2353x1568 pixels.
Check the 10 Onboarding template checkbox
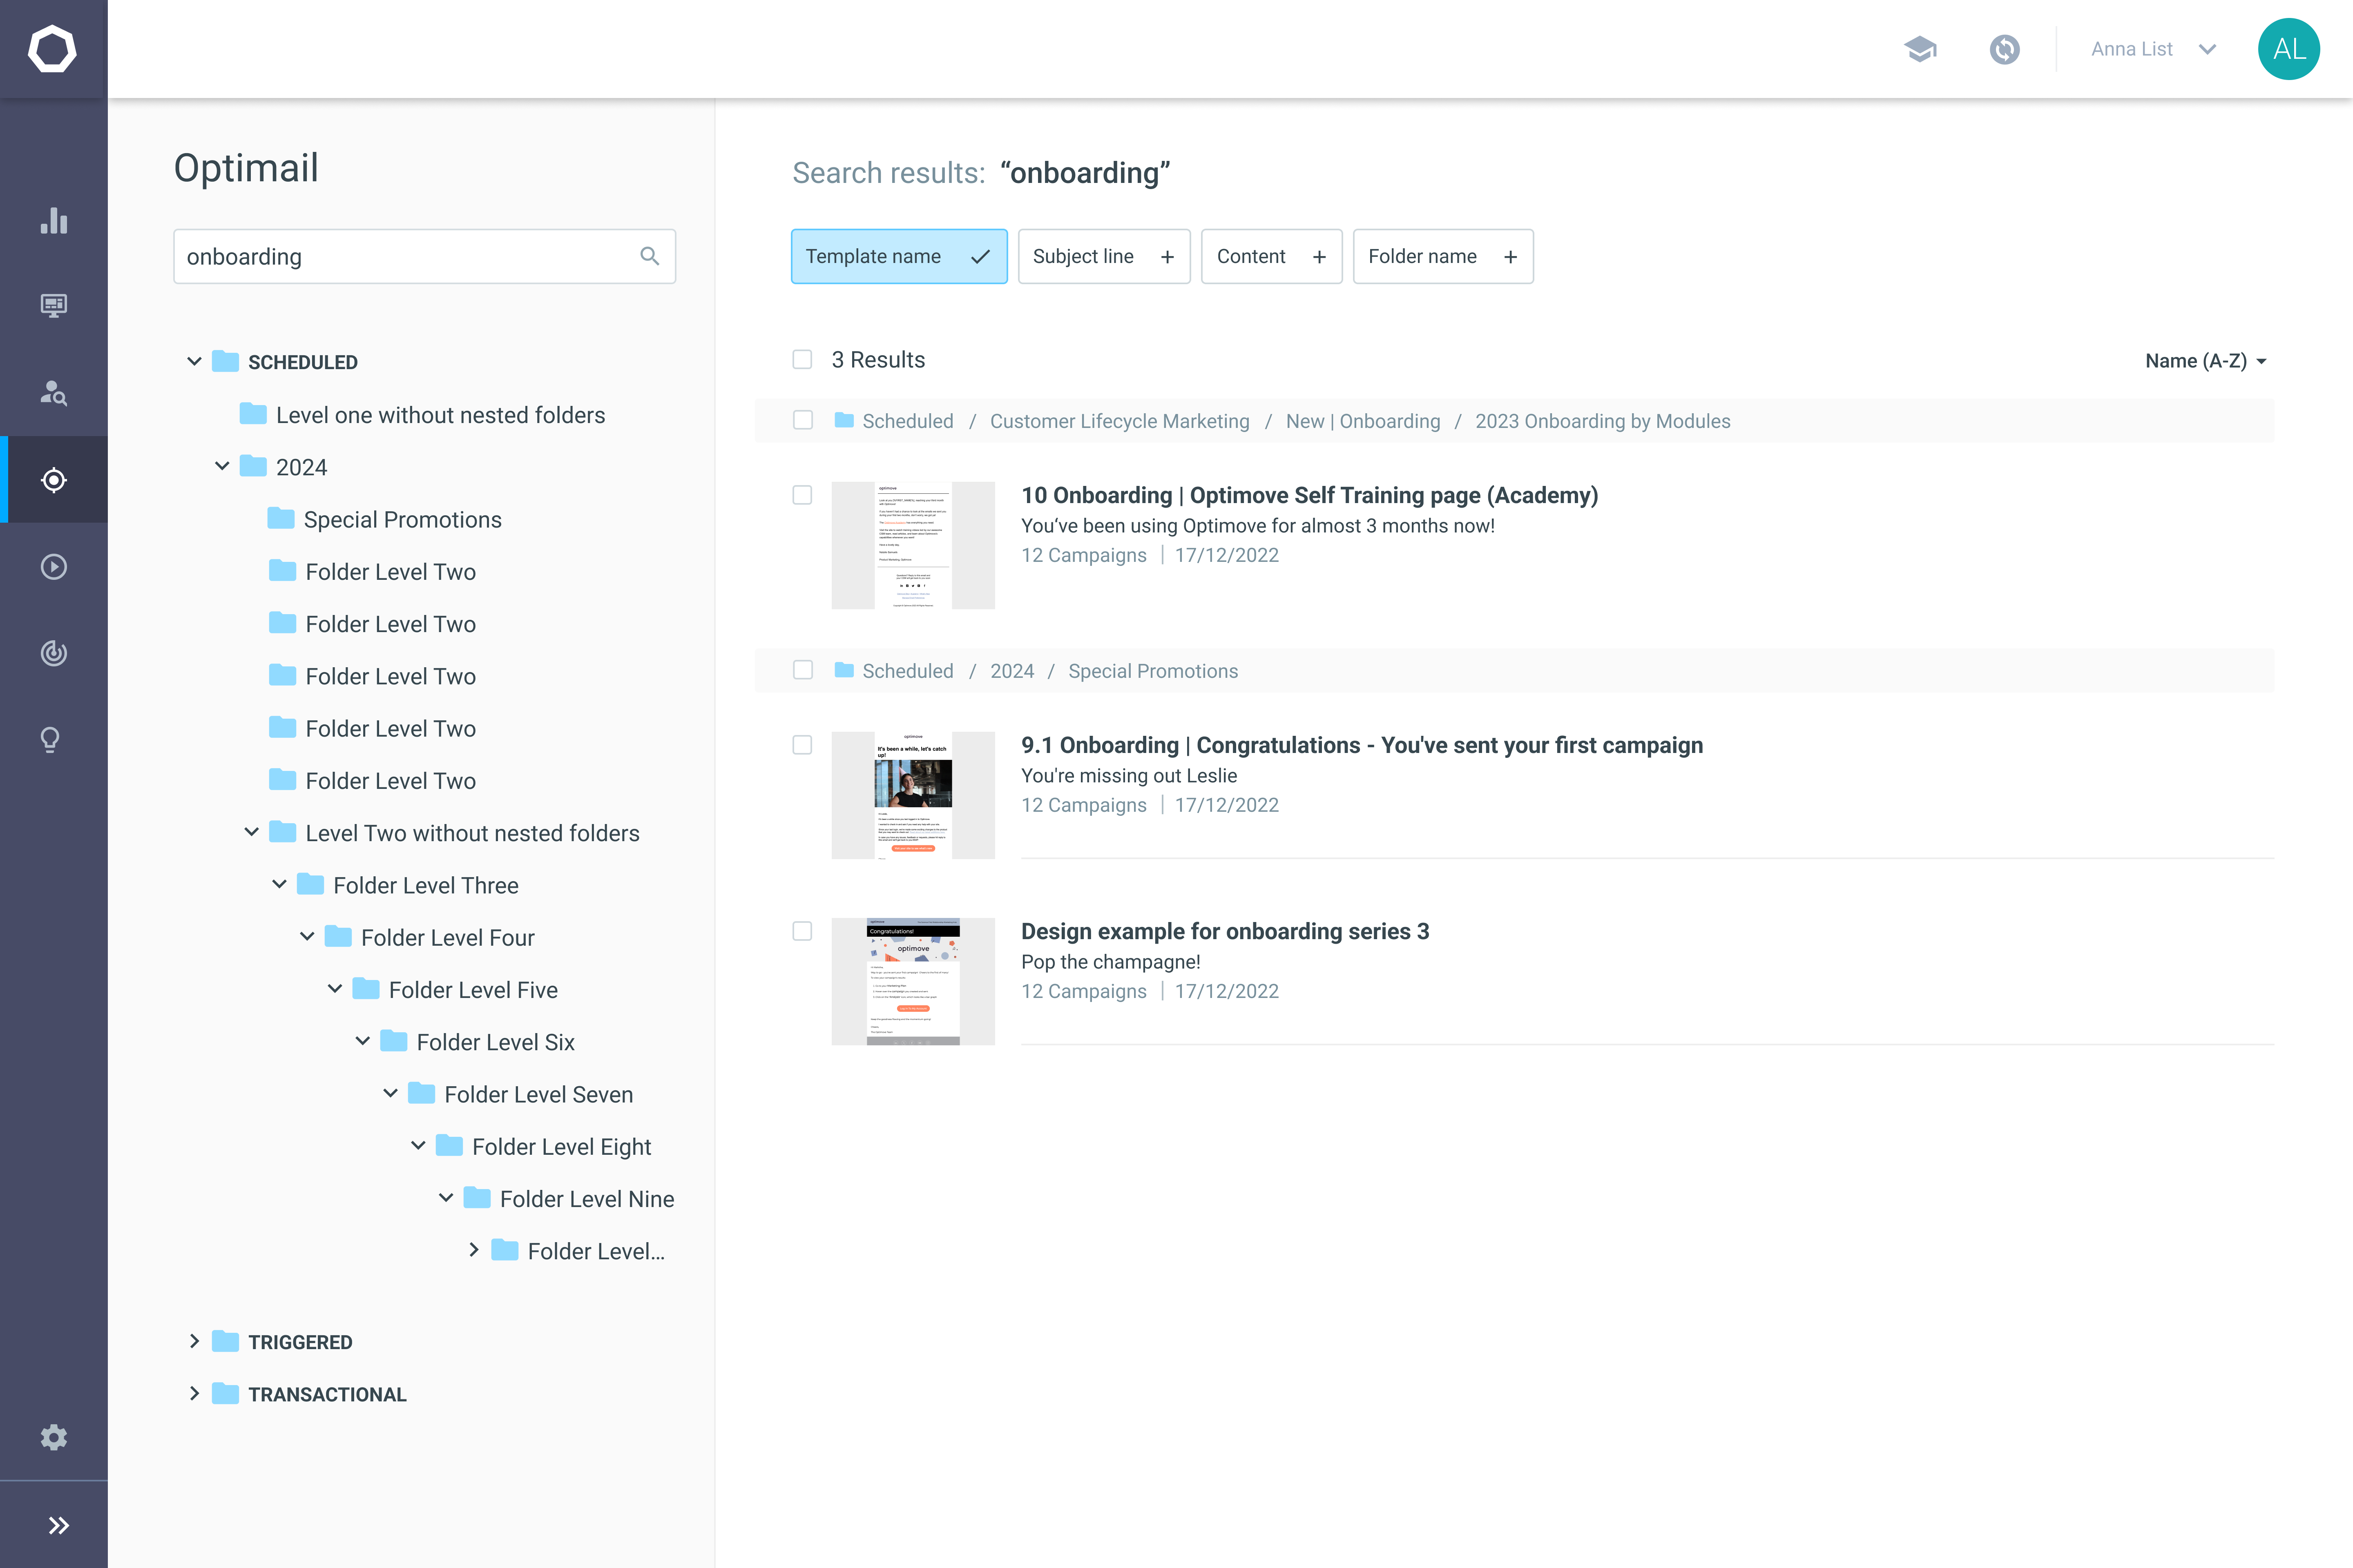tap(802, 495)
